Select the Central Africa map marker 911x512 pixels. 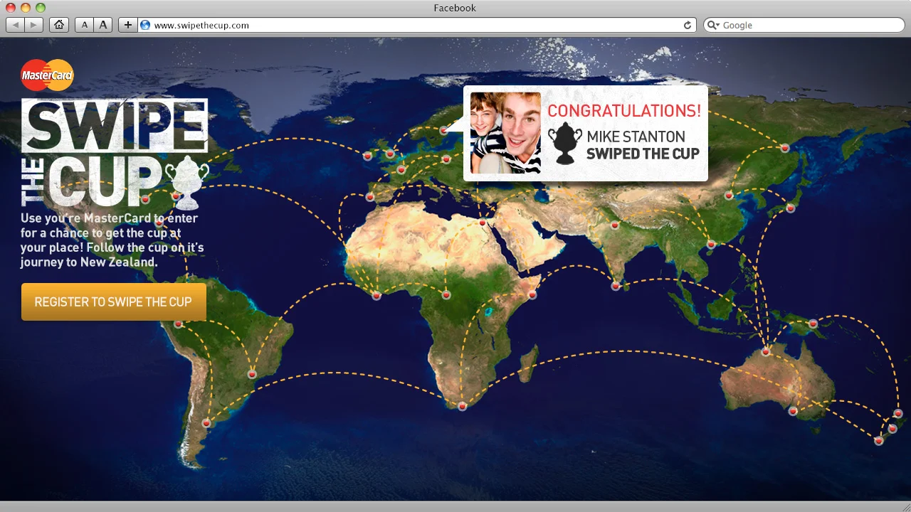pos(446,294)
